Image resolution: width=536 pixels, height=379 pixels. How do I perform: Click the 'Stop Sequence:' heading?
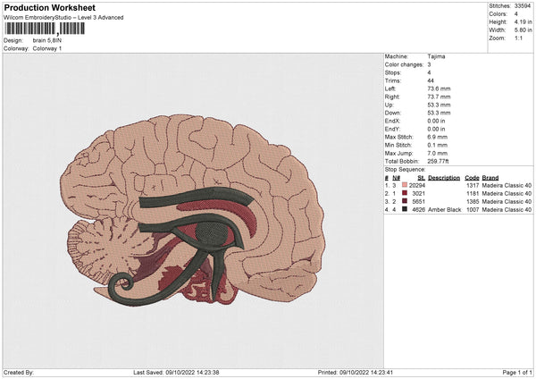[405, 170]
